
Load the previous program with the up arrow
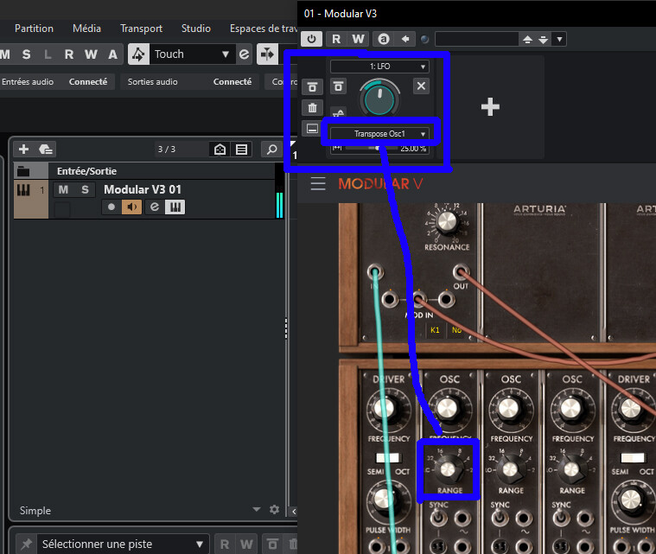(527, 40)
